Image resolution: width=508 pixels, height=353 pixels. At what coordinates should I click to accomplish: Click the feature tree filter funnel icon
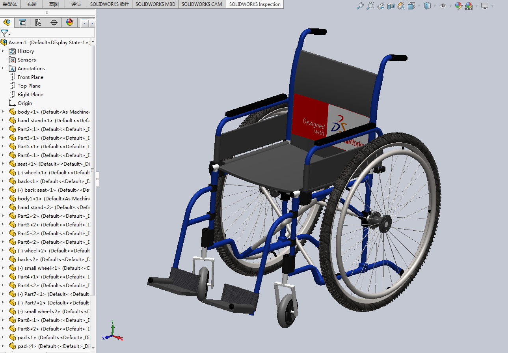(x=4, y=33)
